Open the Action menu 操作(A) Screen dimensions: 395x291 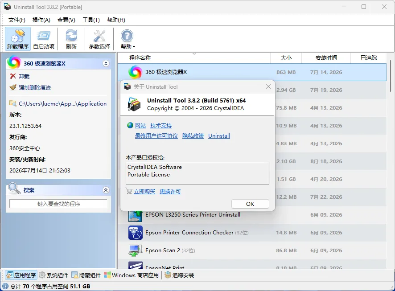41,20
